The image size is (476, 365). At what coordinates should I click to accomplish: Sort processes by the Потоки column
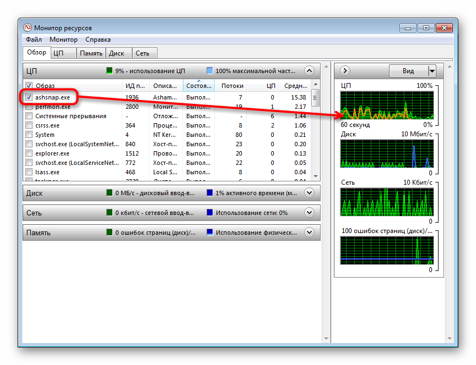232,86
